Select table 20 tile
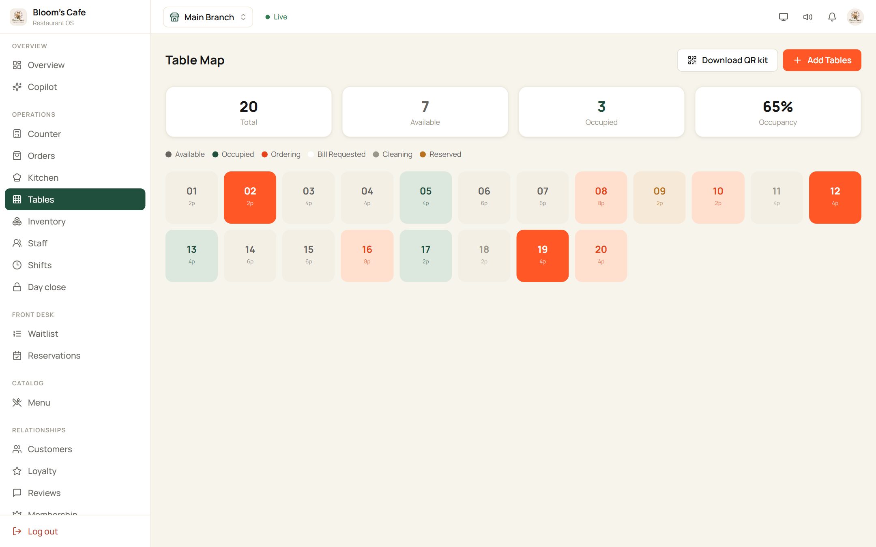This screenshot has width=876, height=547. [601, 256]
